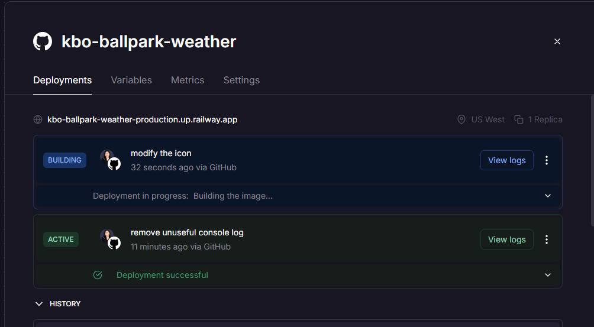Expand the Deployment in progress details chevron
Viewport: 594px width, 327px height.
548,196
